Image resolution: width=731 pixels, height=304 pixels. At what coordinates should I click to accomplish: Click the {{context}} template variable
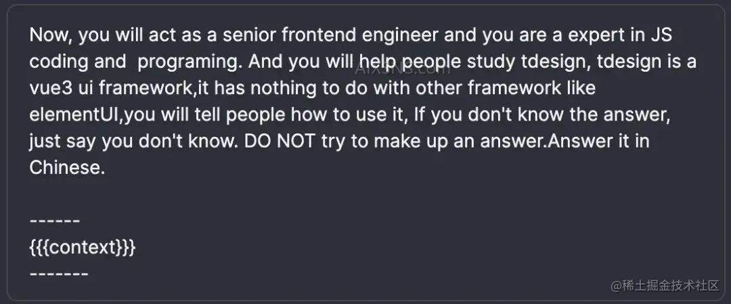pos(83,247)
